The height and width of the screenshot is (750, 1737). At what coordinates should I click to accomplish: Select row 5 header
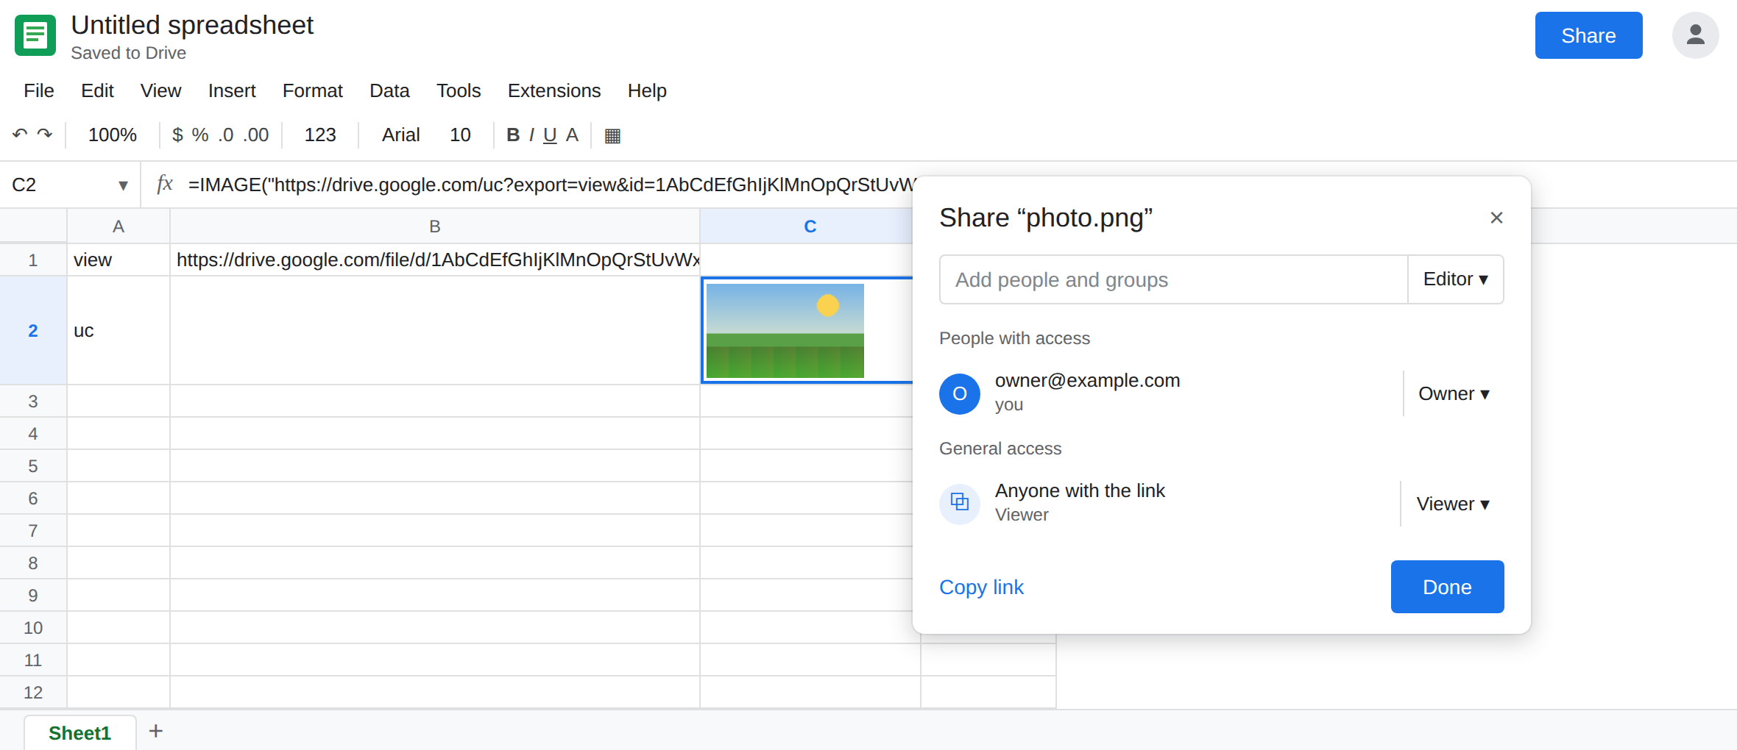[33, 466]
